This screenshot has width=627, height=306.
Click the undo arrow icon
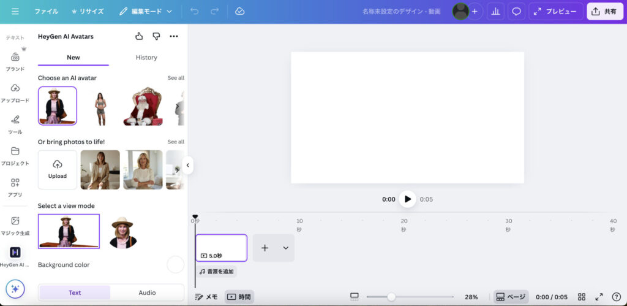tap(194, 12)
